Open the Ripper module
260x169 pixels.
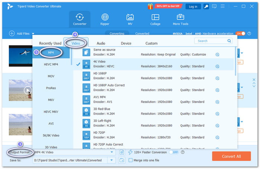pyautogui.click(x=105, y=20)
